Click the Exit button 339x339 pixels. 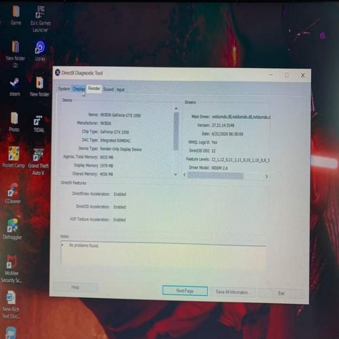(x=281, y=293)
